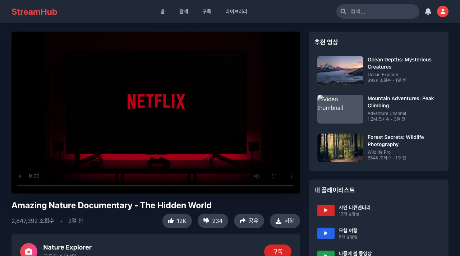
Task: Open notifications bell icon
Action: click(428, 11)
